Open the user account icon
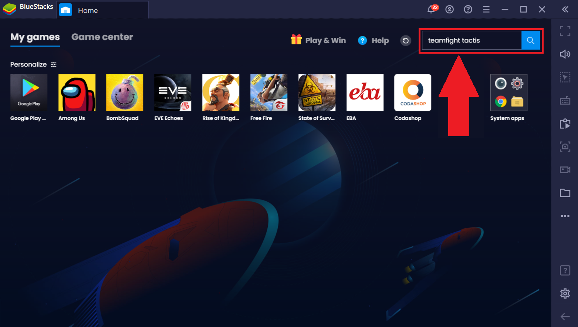 pyautogui.click(x=450, y=9)
